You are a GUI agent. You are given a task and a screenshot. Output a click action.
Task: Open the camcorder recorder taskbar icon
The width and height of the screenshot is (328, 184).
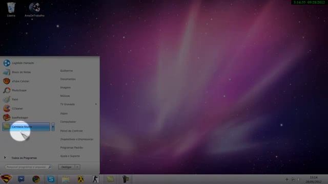(126, 179)
